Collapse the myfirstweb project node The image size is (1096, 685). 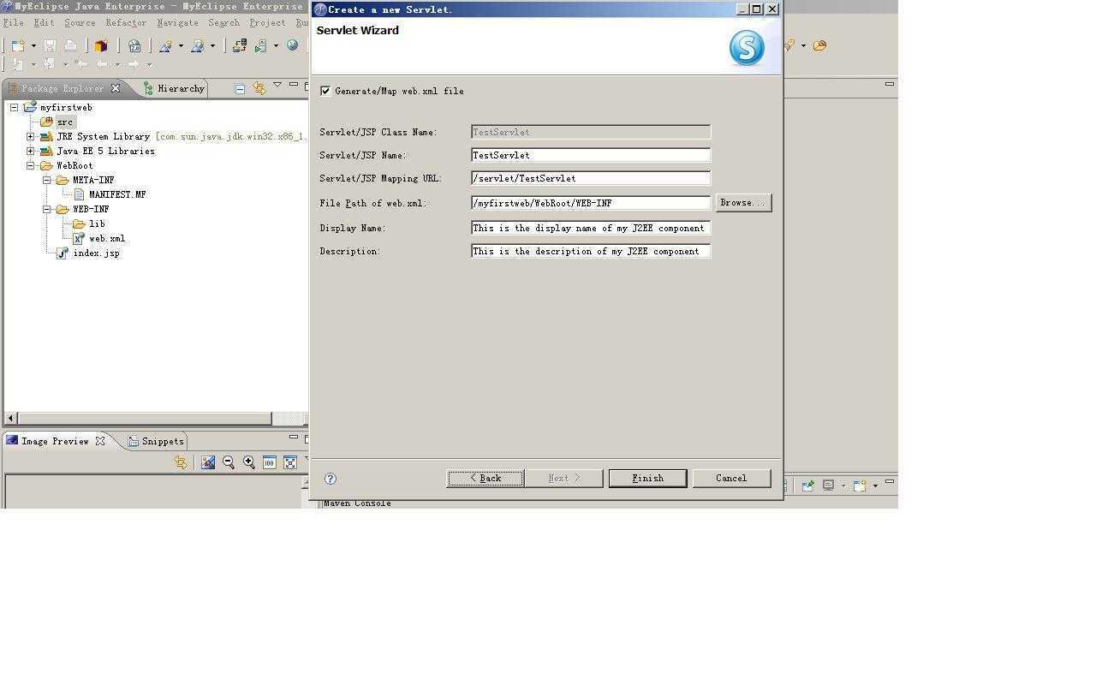tap(15, 107)
